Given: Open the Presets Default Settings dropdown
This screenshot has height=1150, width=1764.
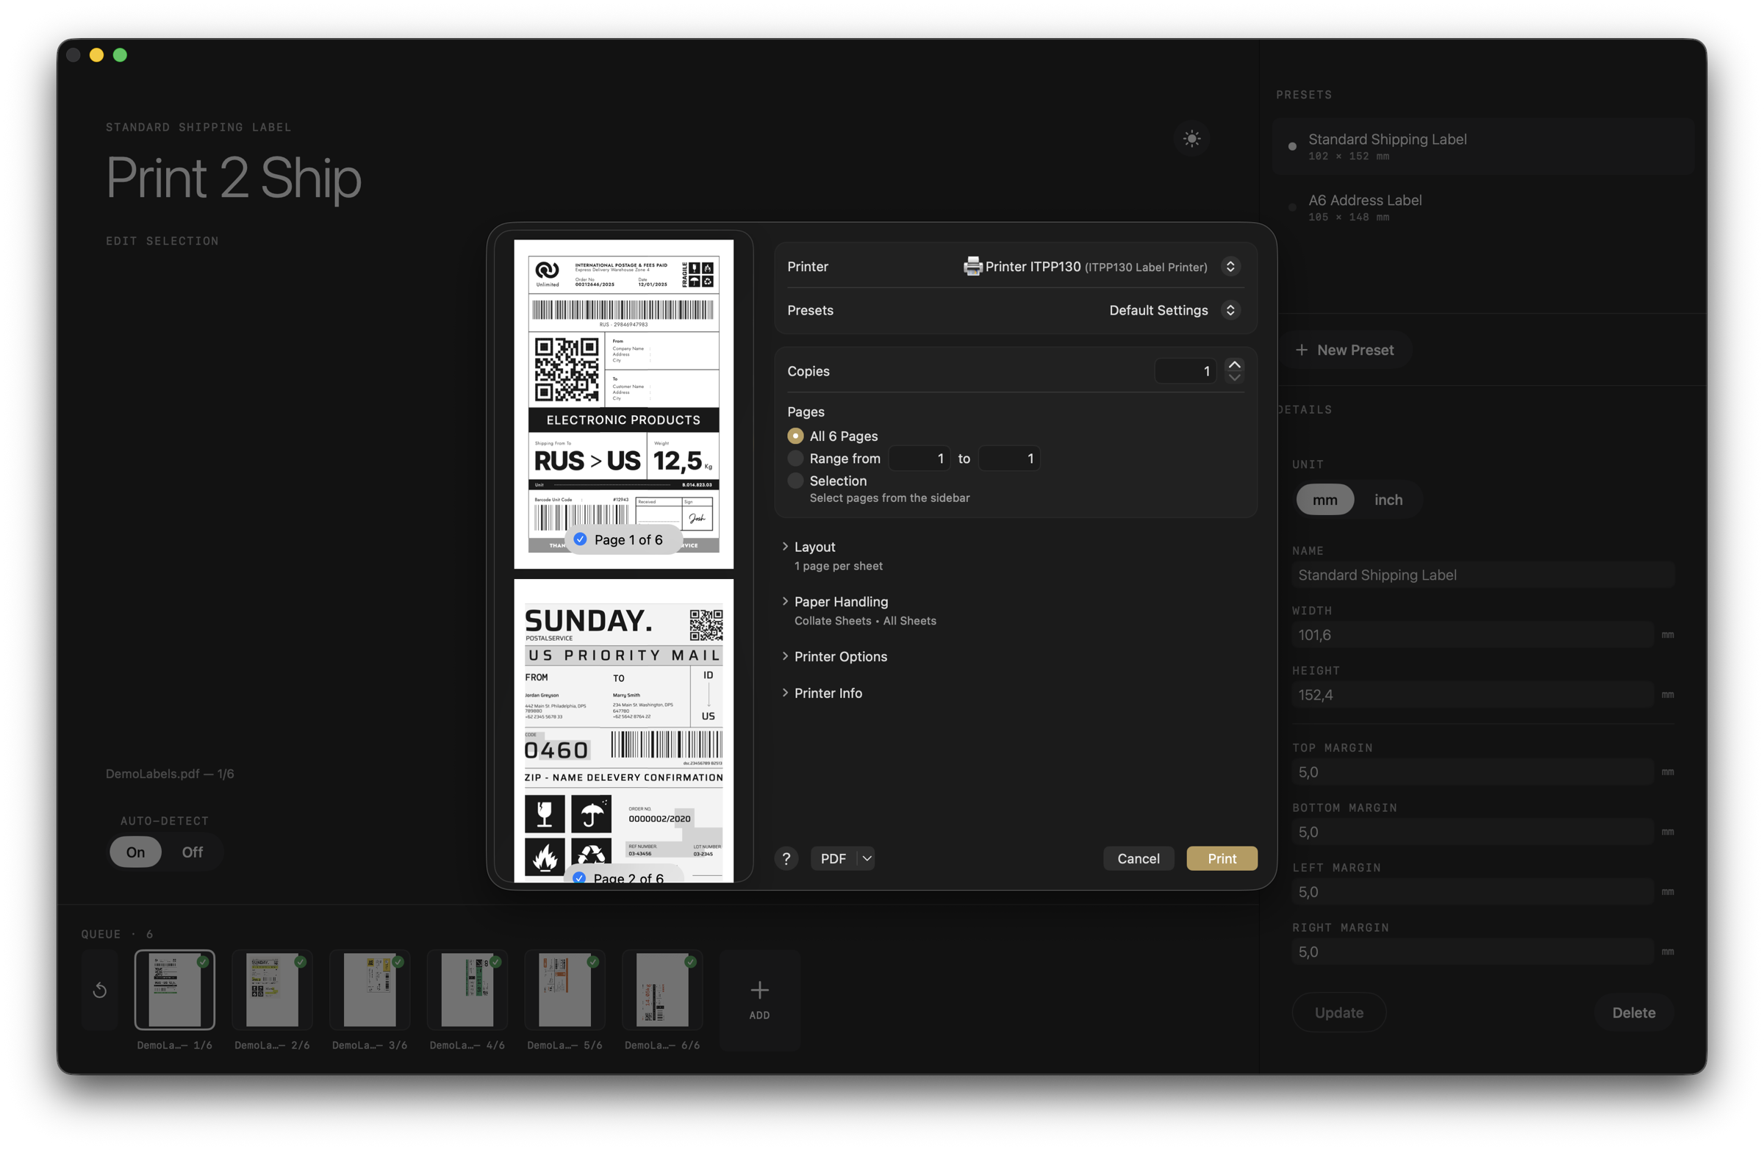Looking at the screenshot, I should (1231, 311).
